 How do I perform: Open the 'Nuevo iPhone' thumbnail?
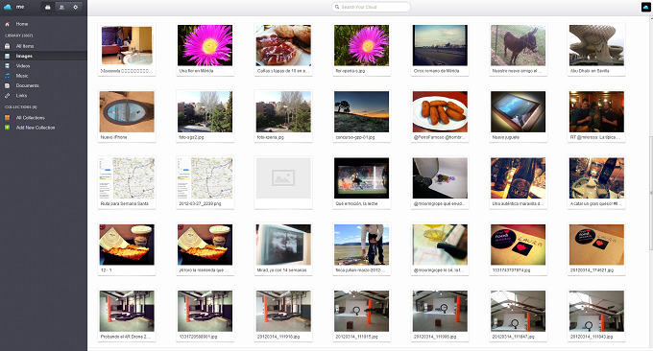[x=127, y=112]
